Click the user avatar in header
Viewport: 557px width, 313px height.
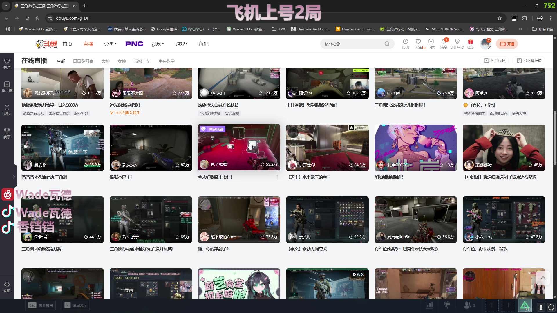(x=485, y=44)
